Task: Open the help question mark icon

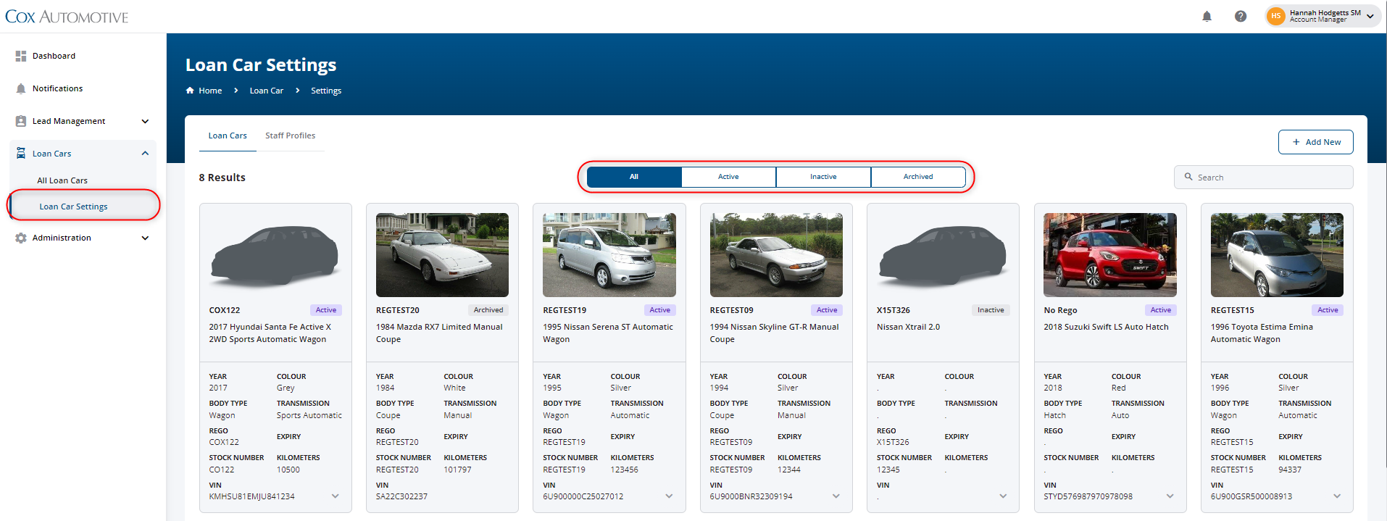Action: [1241, 16]
